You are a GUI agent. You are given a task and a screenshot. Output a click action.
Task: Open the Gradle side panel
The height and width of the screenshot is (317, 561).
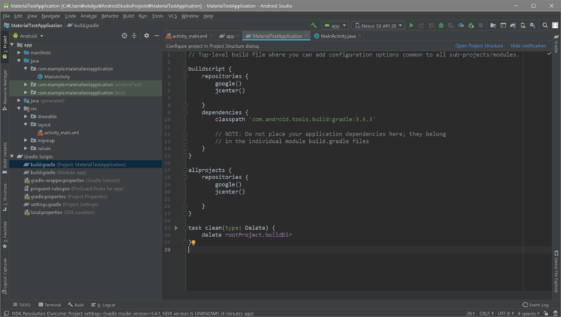click(x=557, y=44)
